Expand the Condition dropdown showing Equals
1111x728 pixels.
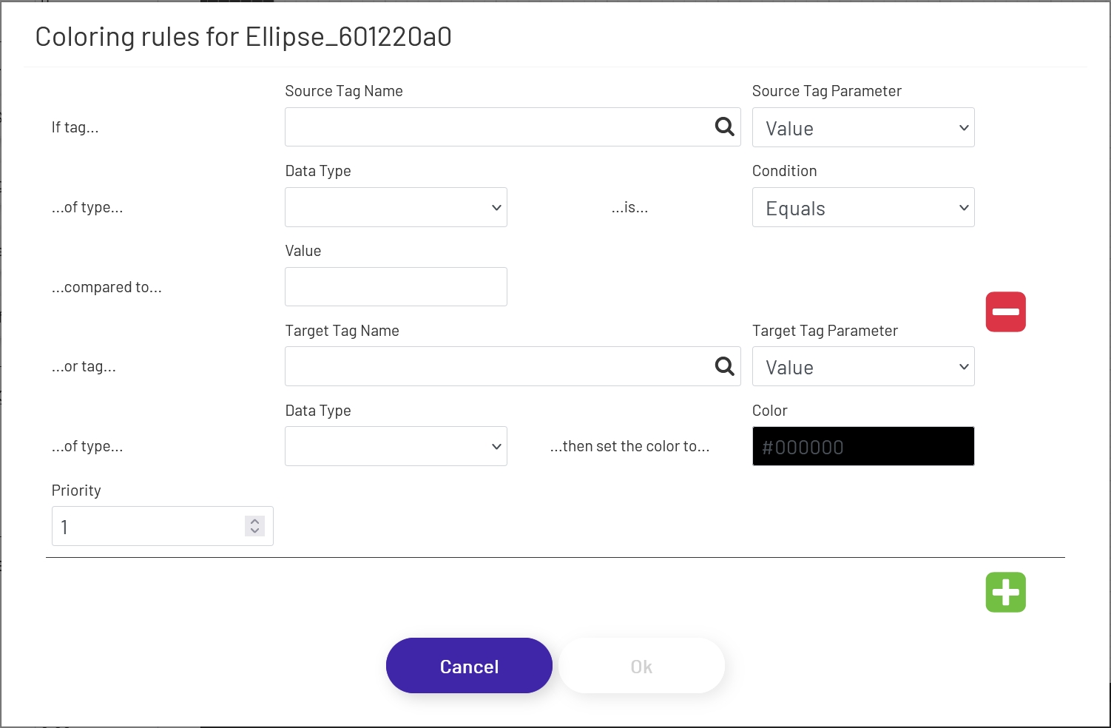[x=862, y=208]
